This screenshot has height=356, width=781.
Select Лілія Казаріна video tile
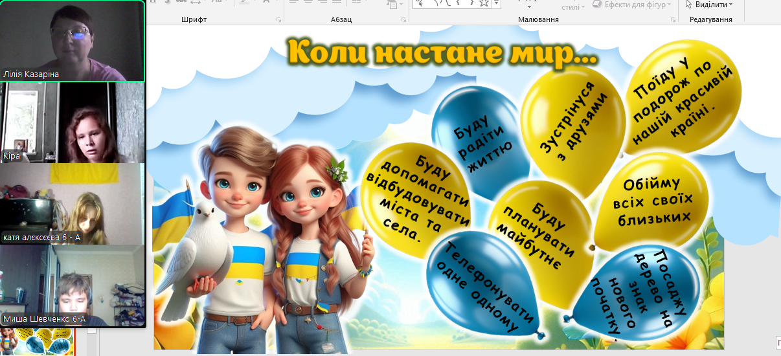(72, 40)
